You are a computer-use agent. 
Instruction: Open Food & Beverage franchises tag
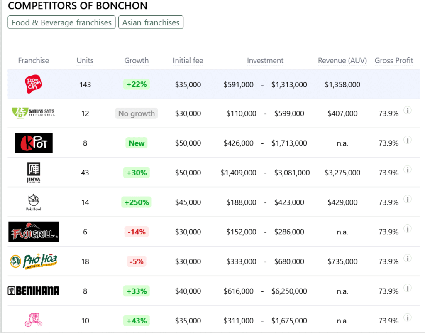[61, 22]
